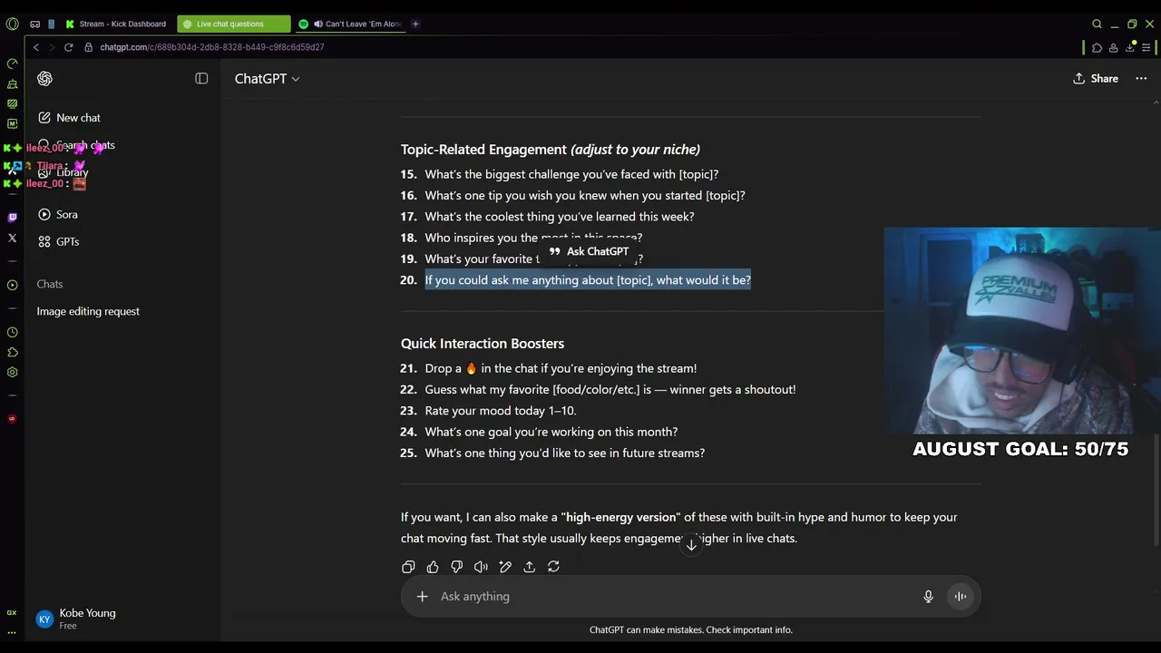Viewport: 1161px width, 653px height.
Task: Go forward one page in browser
Action: click(x=52, y=47)
